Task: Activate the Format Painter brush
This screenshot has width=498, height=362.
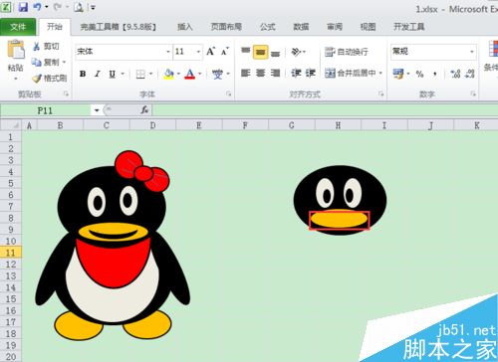Action: coord(37,79)
